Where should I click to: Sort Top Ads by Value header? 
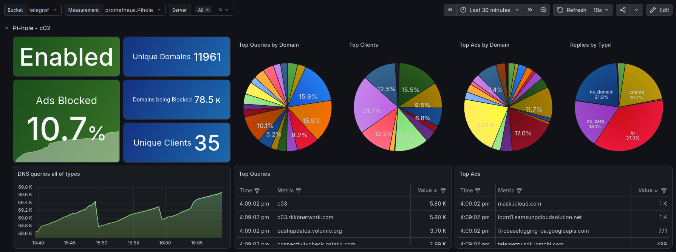648,191
